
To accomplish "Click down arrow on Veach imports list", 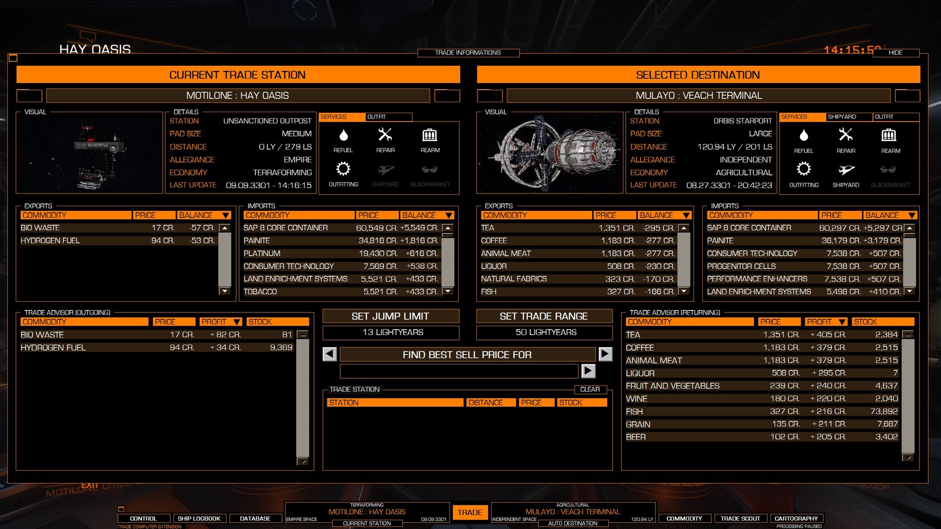I will click(910, 291).
